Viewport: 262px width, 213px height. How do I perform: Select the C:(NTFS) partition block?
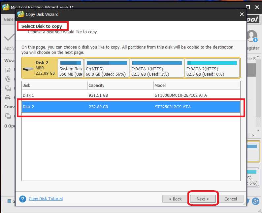[x=107, y=68]
